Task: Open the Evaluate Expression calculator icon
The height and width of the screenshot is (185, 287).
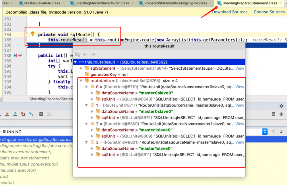Action: pos(41,114)
